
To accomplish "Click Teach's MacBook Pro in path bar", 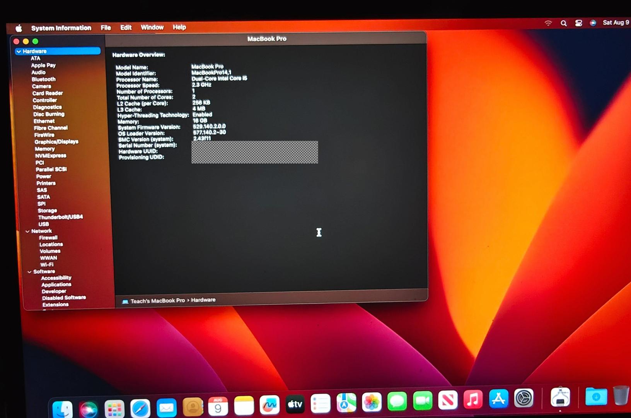I will 158,301.
